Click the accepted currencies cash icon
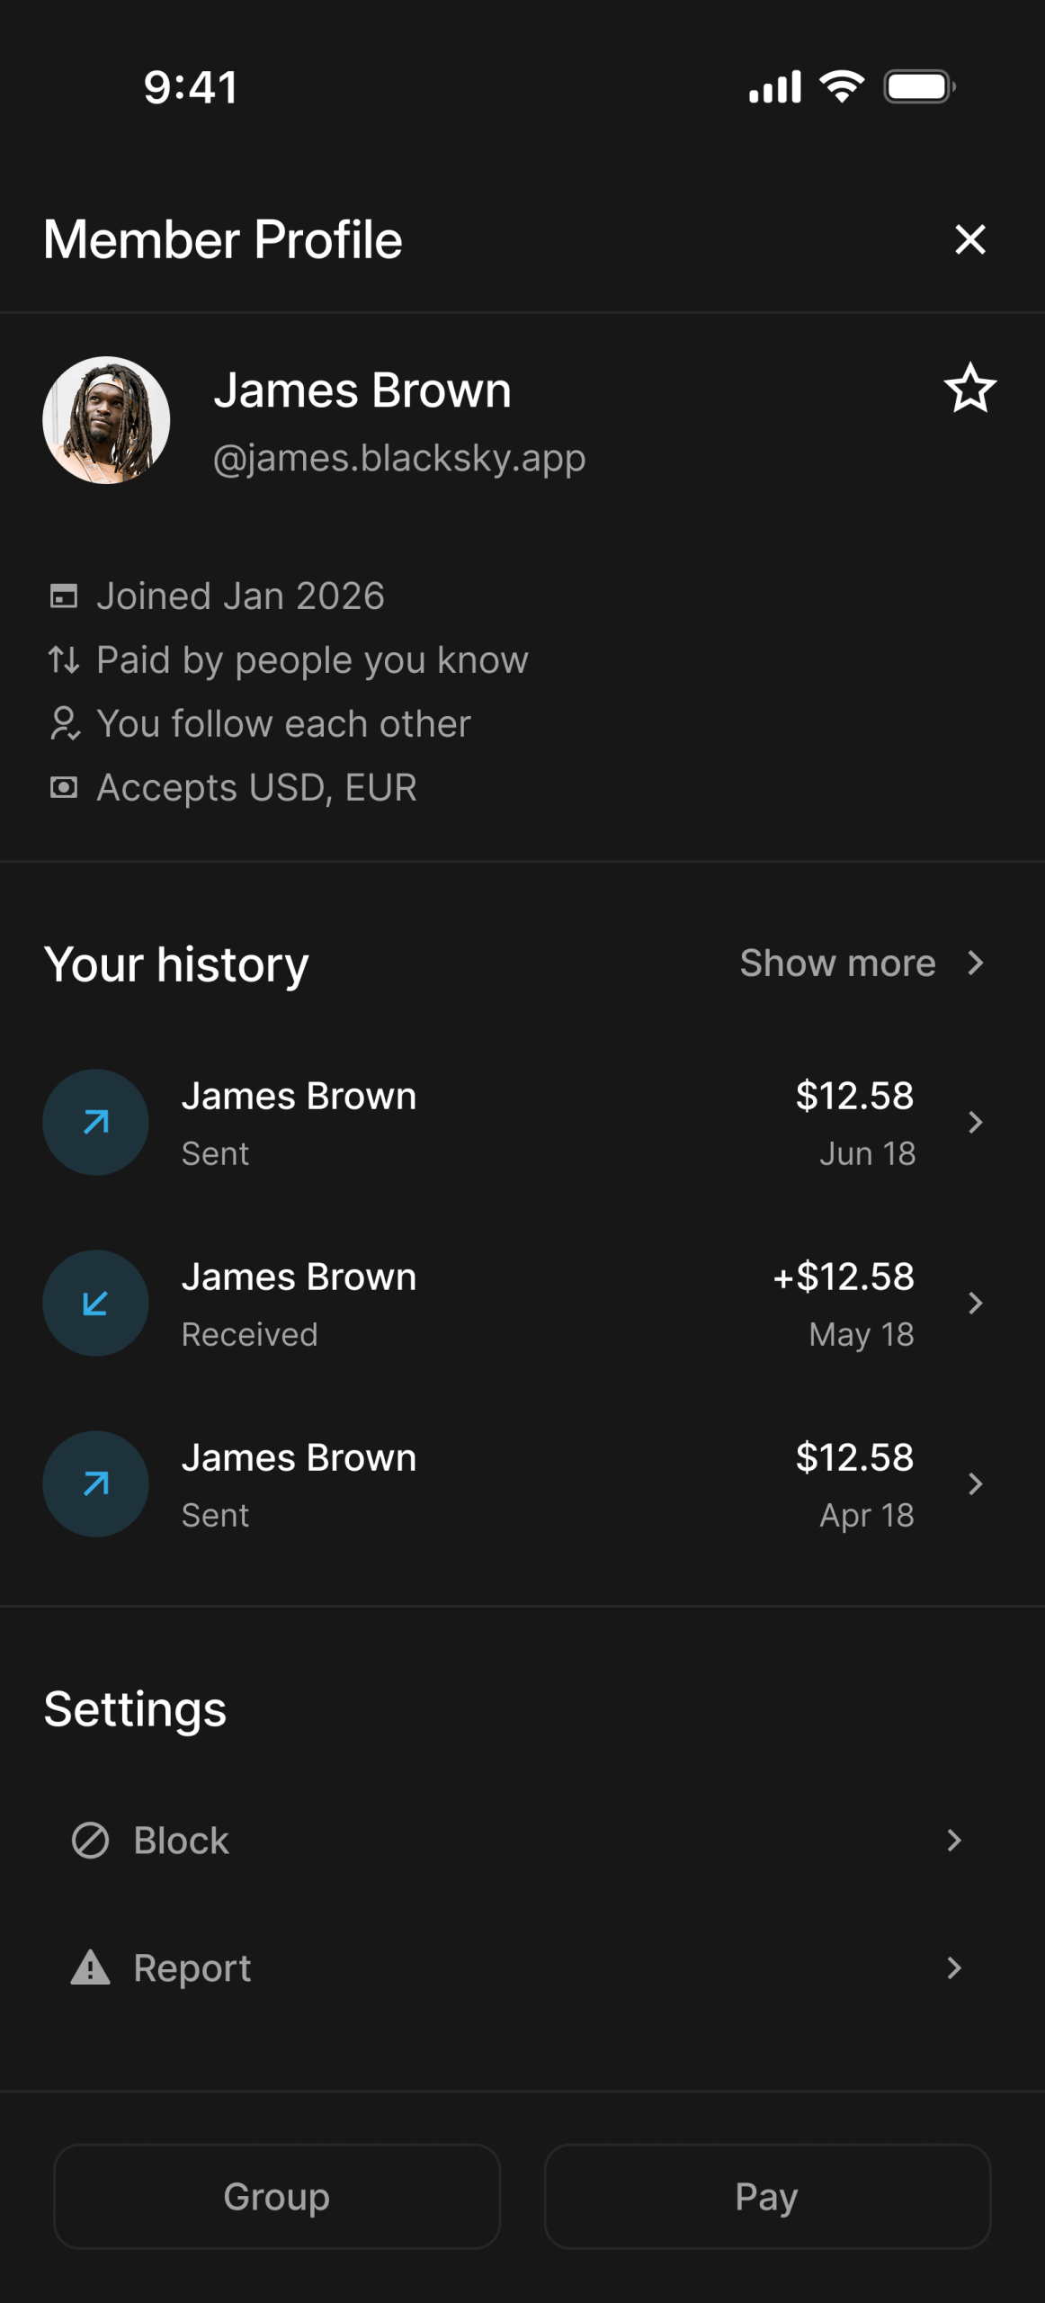This screenshot has width=1045, height=2303. [63, 788]
